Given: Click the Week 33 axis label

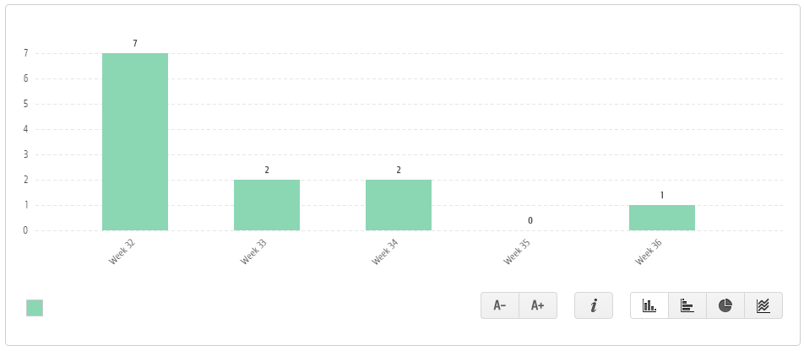Looking at the screenshot, I should pyautogui.click(x=254, y=251).
